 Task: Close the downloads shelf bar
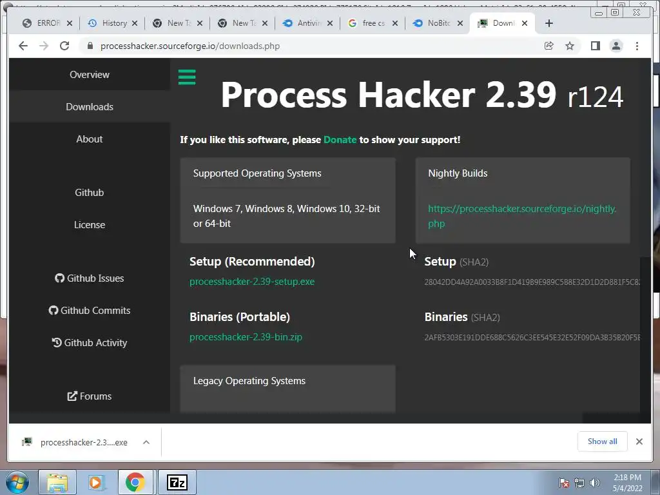pyautogui.click(x=639, y=441)
